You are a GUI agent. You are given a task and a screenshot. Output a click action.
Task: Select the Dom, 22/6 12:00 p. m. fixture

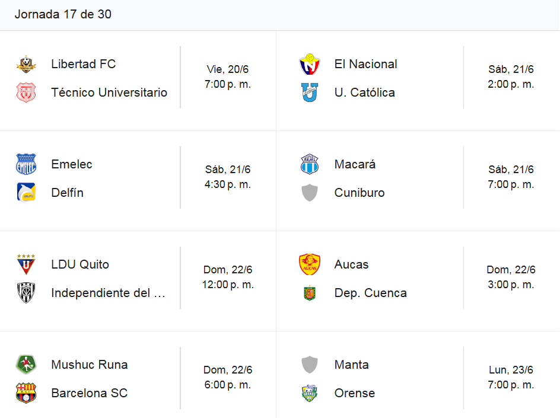point(228,277)
